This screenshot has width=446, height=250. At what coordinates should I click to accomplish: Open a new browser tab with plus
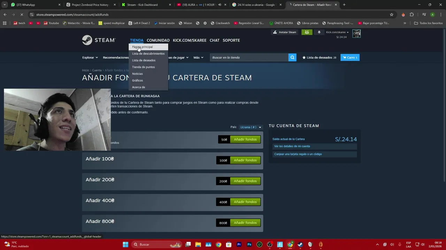(344, 5)
